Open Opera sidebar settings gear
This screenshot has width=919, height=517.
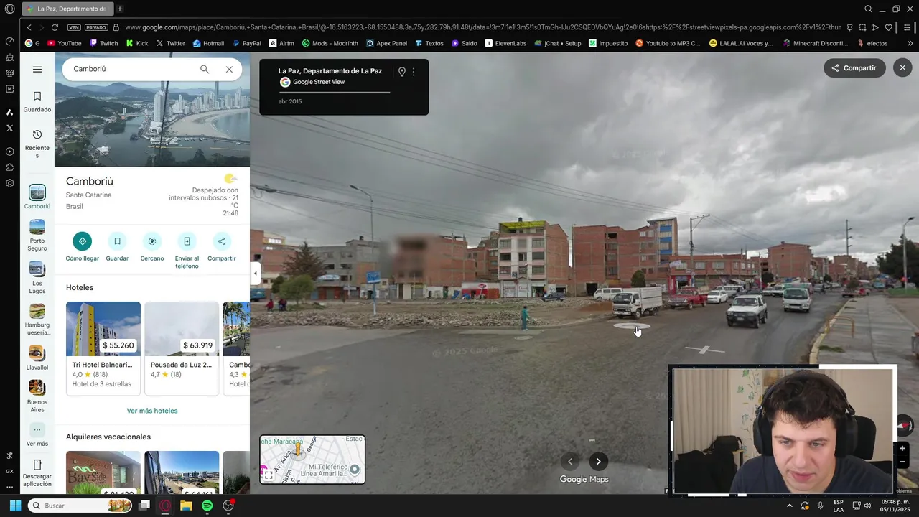point(9,183)
